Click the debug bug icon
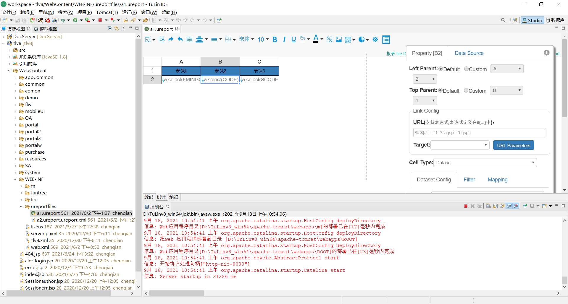 63,20
